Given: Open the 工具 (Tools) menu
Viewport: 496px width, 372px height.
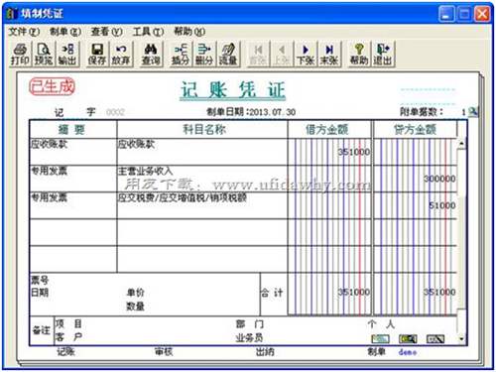Looking at the screenshot, I should point(148,32).
